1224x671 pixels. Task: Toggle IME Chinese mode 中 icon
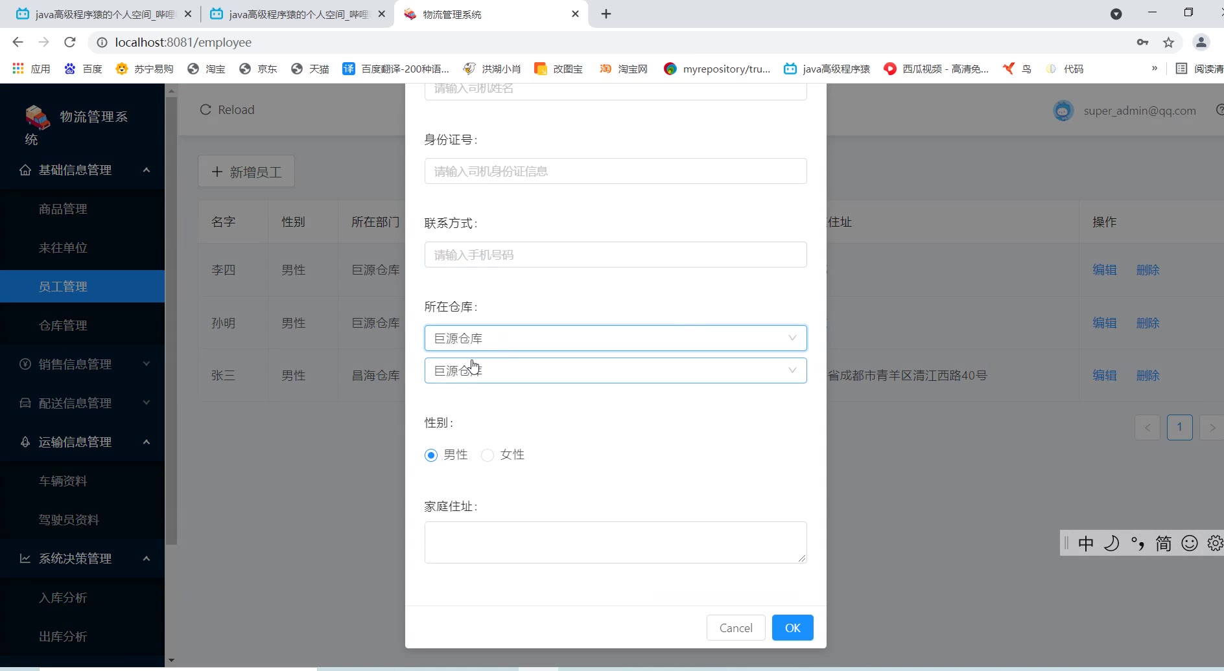click(x=1086, y=543)
